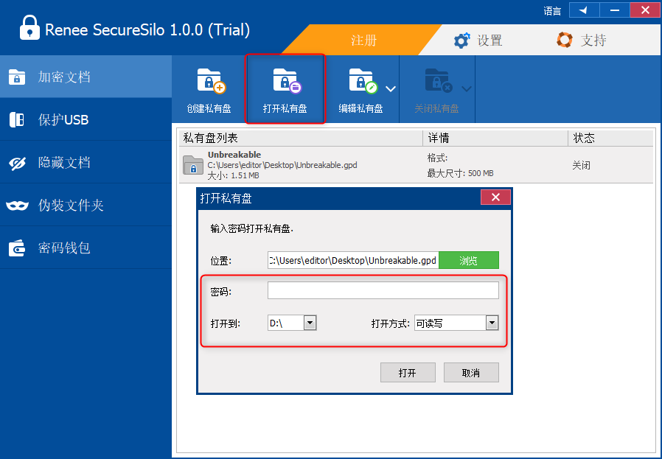Click the 最大尺寸: 500 MB detail text

(x=460, y=173)
